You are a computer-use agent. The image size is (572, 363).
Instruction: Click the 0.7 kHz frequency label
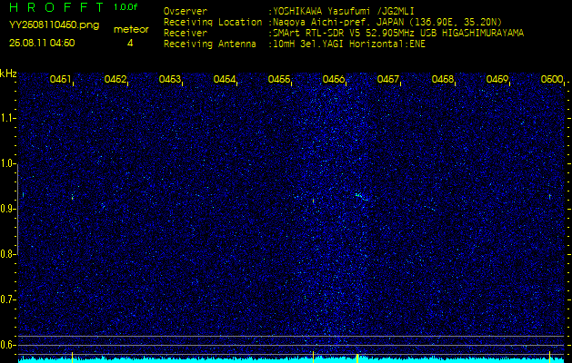point(6,299)
